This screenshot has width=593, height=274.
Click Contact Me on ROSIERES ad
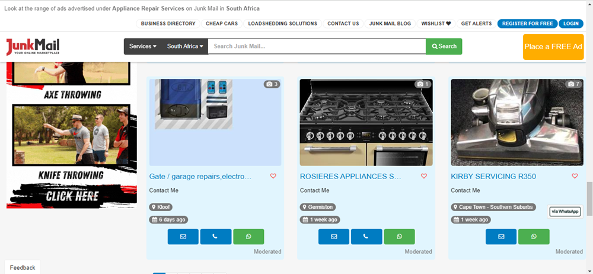pyautogui.click(x=315, y=190)
